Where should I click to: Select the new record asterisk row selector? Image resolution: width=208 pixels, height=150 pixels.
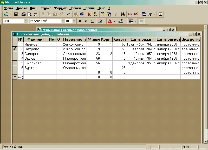[x=15, y=77]
